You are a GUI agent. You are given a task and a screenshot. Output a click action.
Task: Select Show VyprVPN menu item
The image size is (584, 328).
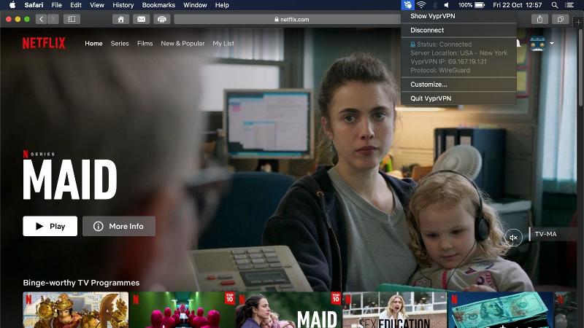(459, 16)
